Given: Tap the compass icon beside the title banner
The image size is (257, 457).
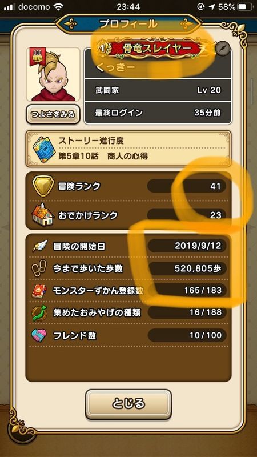Looking at the screenshot, I should coord(223,48).
